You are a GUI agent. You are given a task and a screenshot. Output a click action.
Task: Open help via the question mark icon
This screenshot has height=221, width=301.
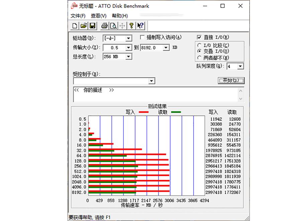[x=131, y=26]
